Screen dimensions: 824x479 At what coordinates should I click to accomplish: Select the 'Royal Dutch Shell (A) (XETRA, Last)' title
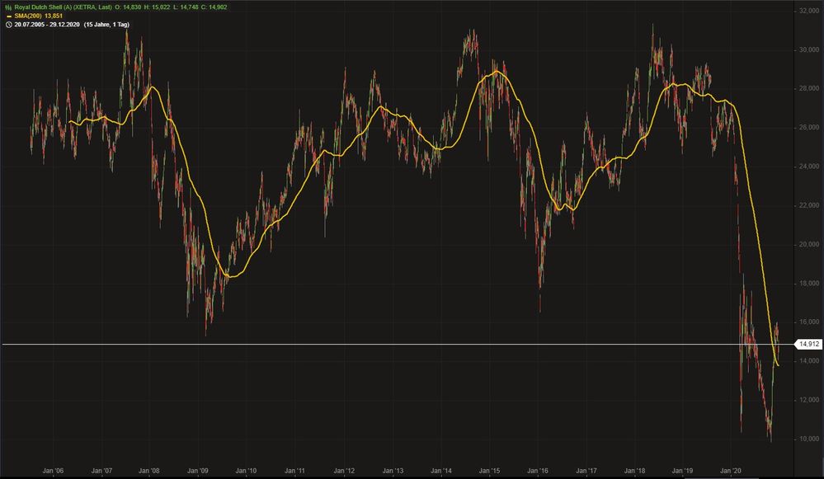click(x=63, y=7)
